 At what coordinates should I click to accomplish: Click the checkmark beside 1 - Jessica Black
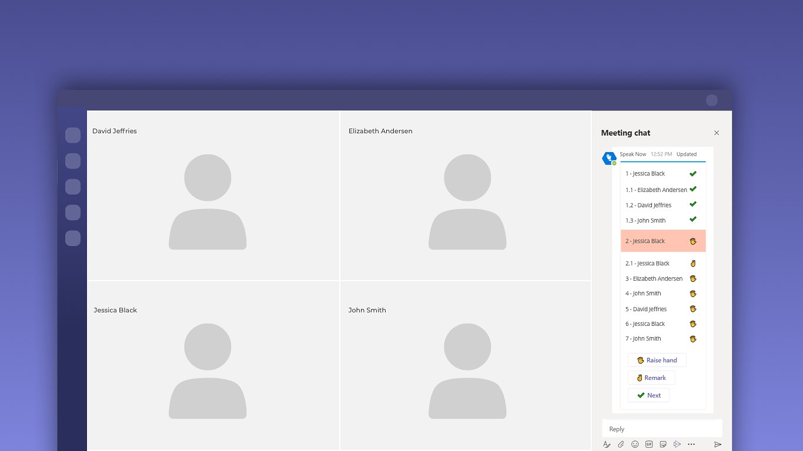click(x=693, y=174)
